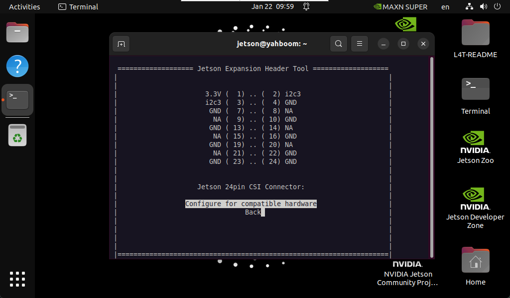
Task: Open the Files app from the dock
Action: click(x=17, y=33)
